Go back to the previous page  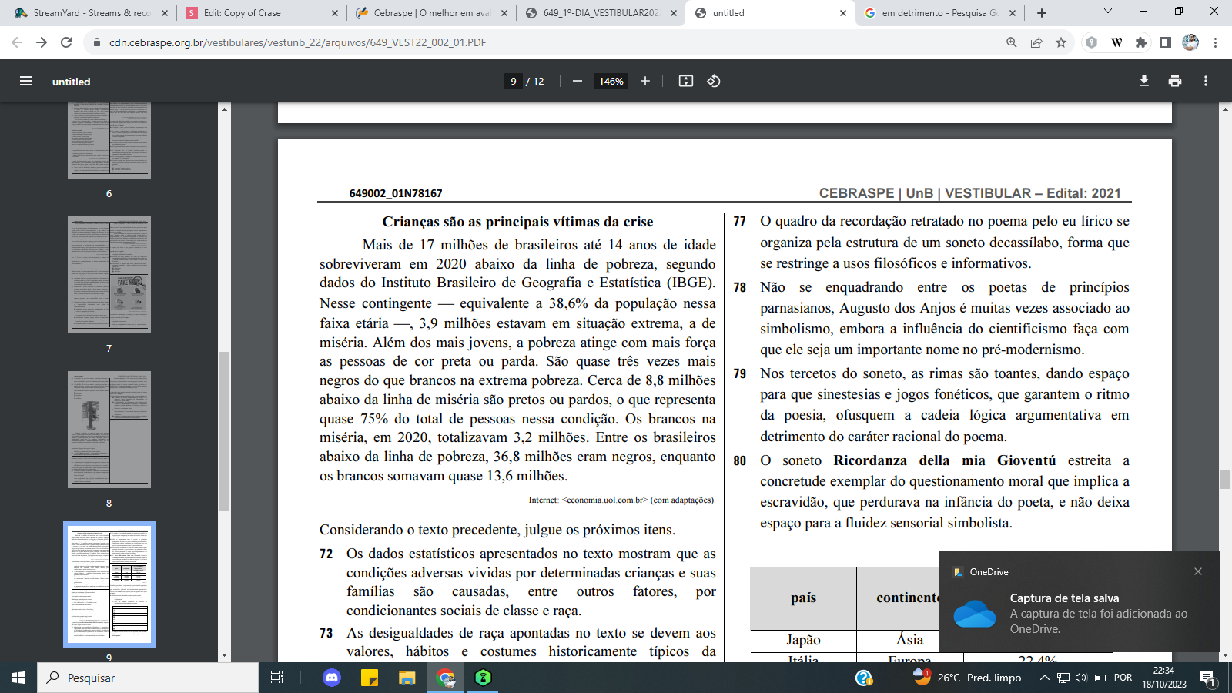point(17,42)
